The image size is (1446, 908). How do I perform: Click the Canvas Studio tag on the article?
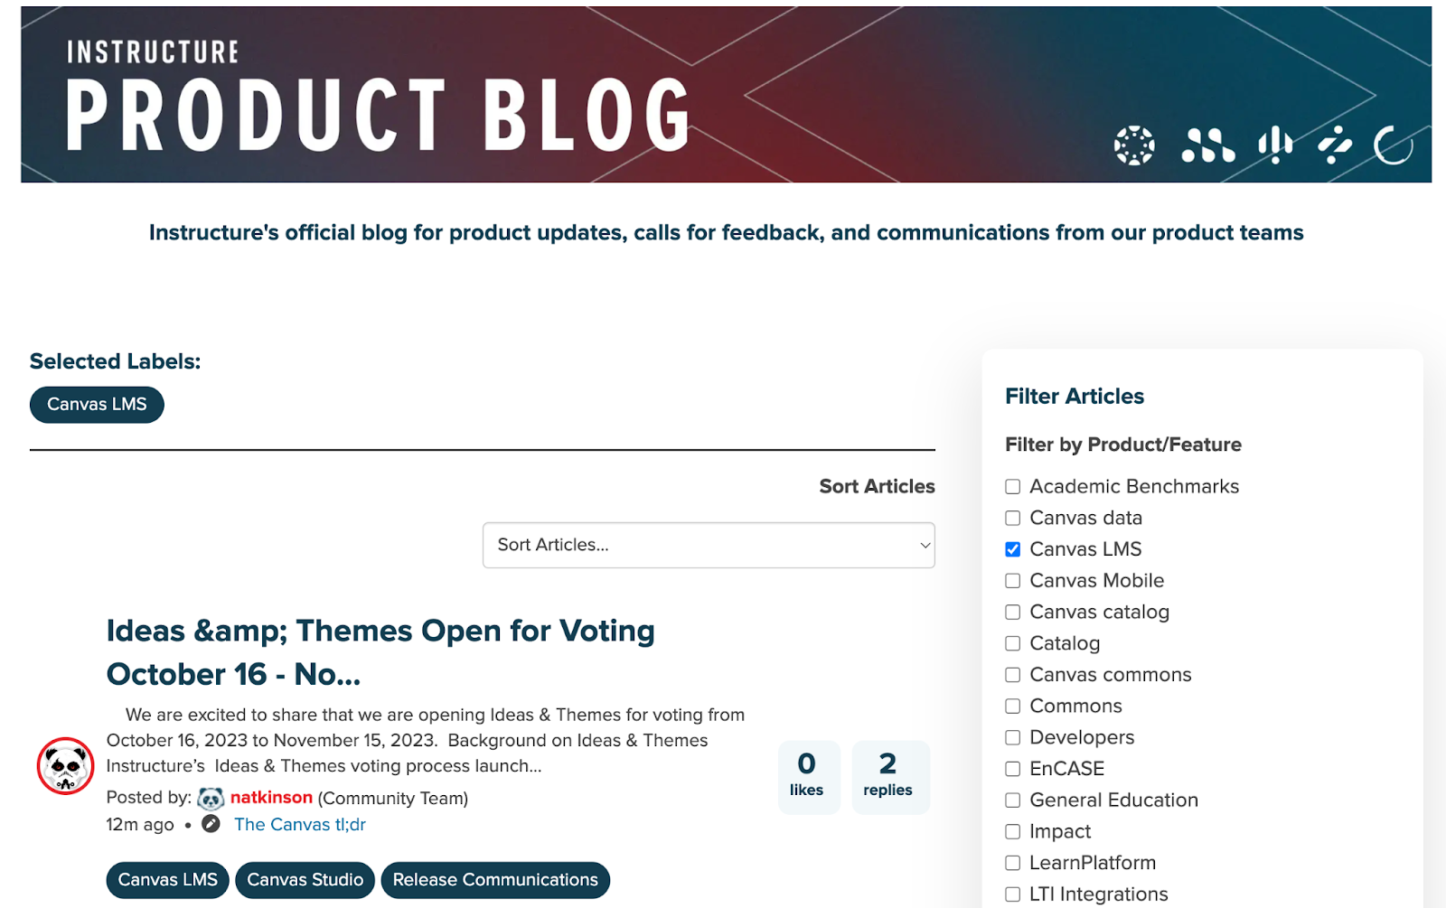click(305, 880)
